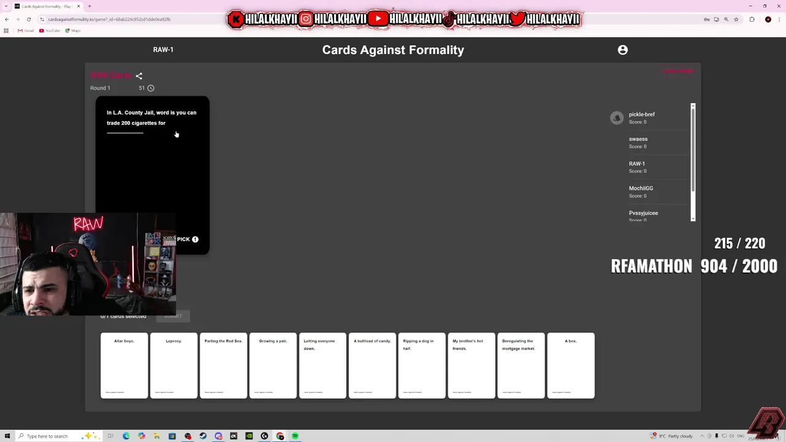Pick the 'A buttload of candy.' card
This screenshot has height=442, width=786.
click(373, 366)
